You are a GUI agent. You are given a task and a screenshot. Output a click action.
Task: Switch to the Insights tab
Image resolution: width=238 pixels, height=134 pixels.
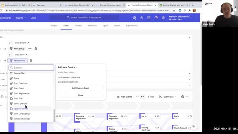tap(54, 26)
